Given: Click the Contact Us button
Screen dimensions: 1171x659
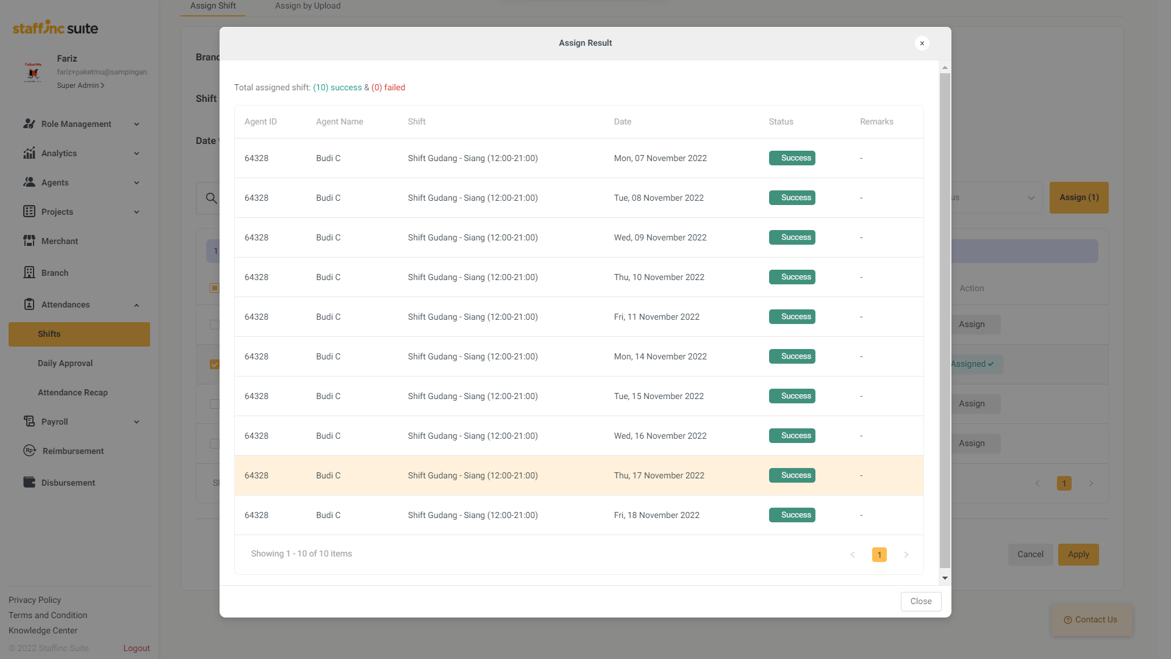Looking at the screenshot, I should point(1091,620).
